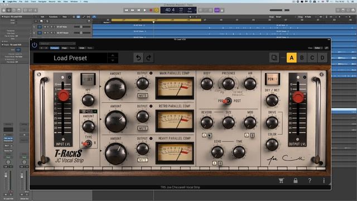Toggle the yellow Cycle button in transport
Screen dimensions: 357x201
point(156,10)
